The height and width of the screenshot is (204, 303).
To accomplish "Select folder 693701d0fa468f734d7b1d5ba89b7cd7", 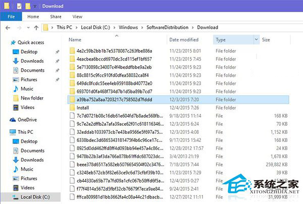I will [115, 91].
